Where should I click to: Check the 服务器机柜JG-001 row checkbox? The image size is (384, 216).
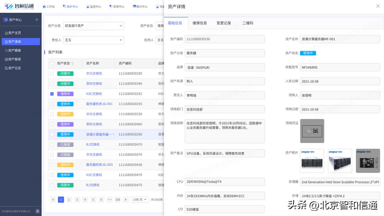pos(52,104)
